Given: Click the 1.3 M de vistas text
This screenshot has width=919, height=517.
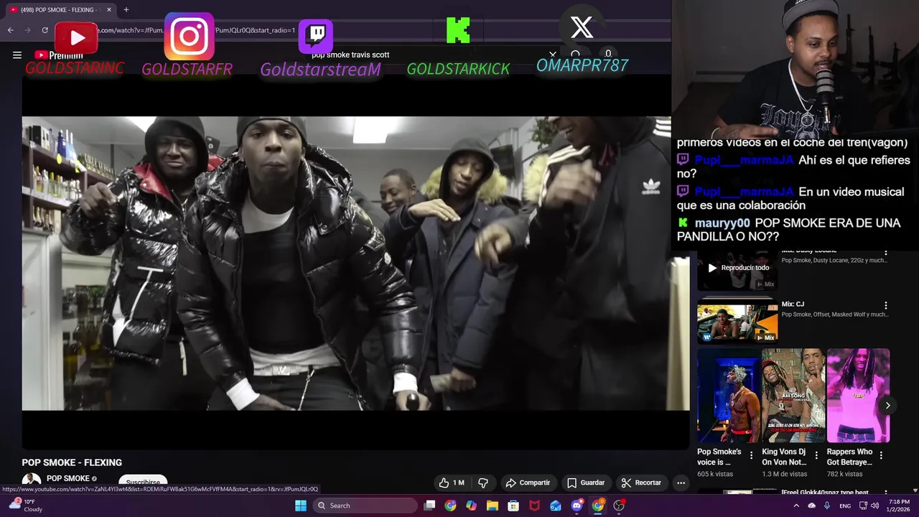Looking at the screenshot, I should [x=785, y=474].
